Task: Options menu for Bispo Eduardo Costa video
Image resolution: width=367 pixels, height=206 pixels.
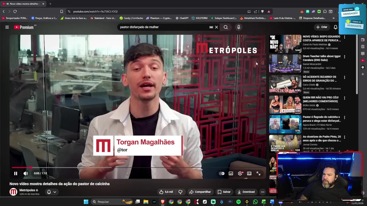Action: tap(345, 37)
